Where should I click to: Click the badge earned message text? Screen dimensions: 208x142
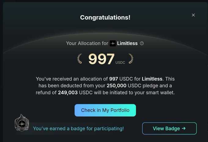(78, 129)
